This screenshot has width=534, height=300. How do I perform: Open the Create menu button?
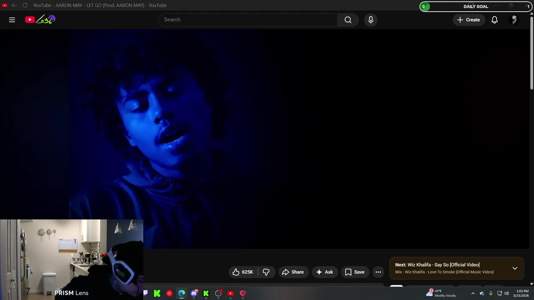[469, 20]
